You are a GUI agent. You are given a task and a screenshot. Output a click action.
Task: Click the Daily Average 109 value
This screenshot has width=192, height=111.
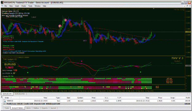15,70
